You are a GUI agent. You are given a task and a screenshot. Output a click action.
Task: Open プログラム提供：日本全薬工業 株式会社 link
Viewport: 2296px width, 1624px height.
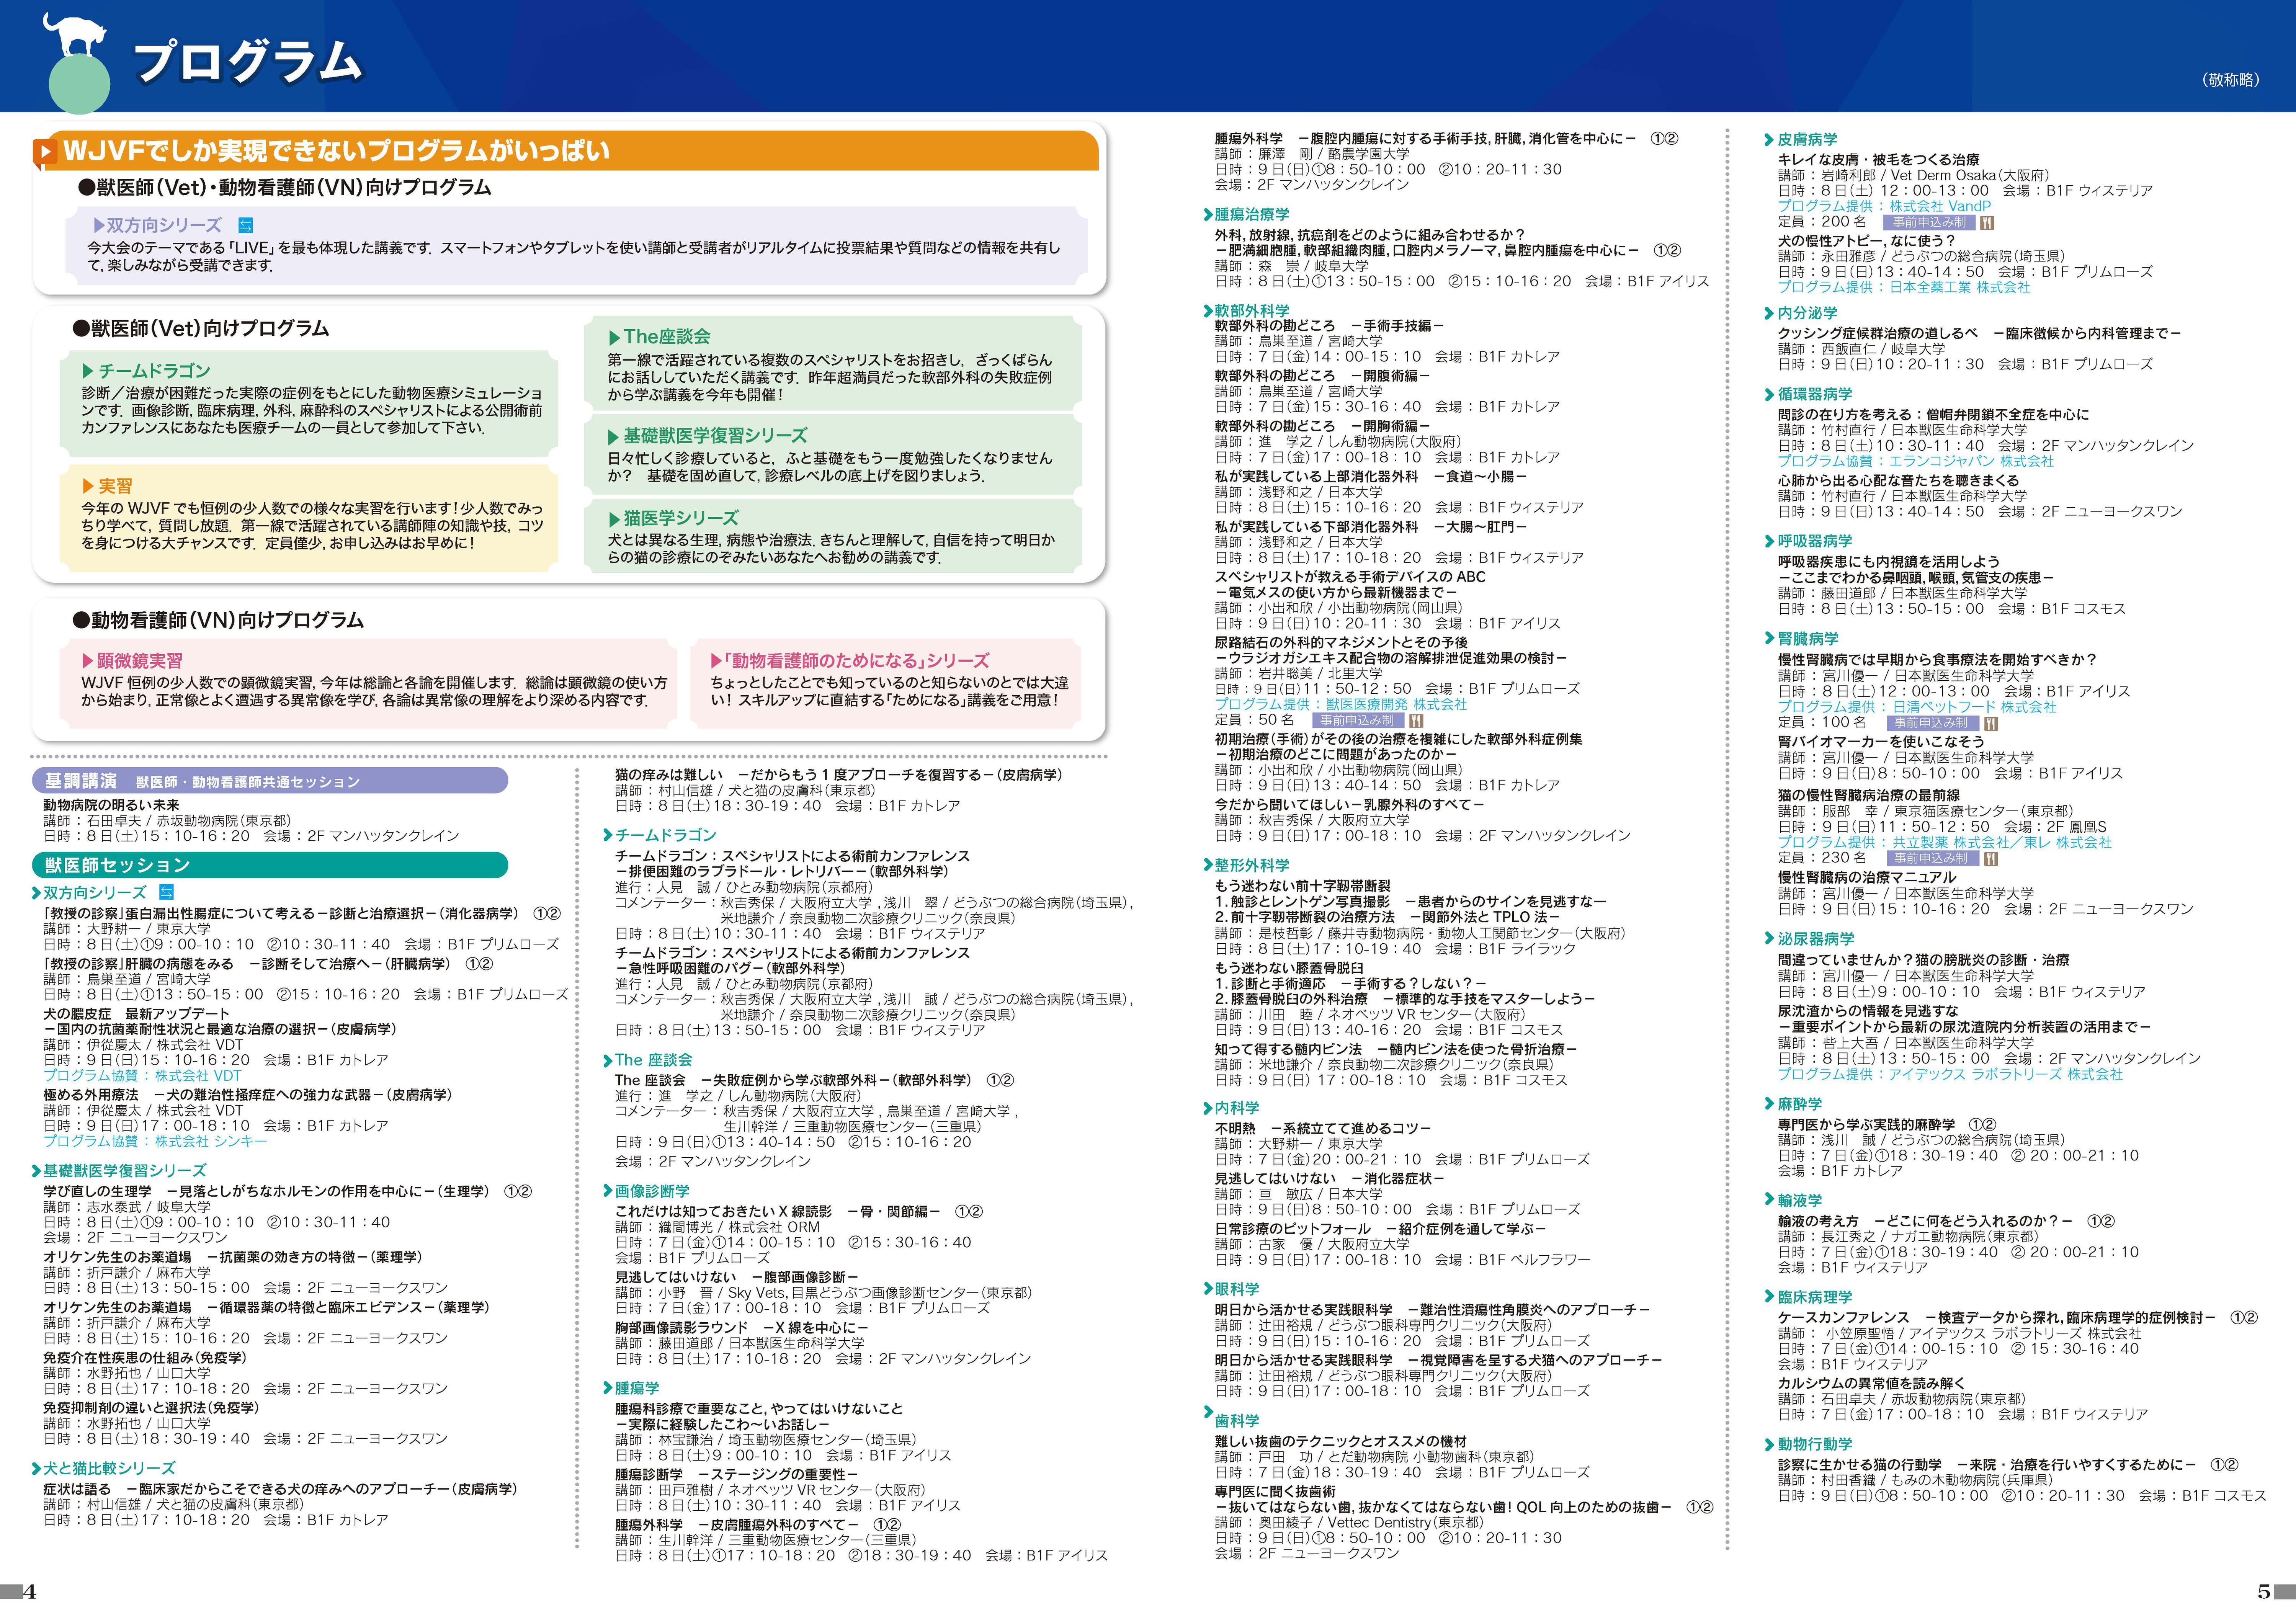click(1904, 287)
